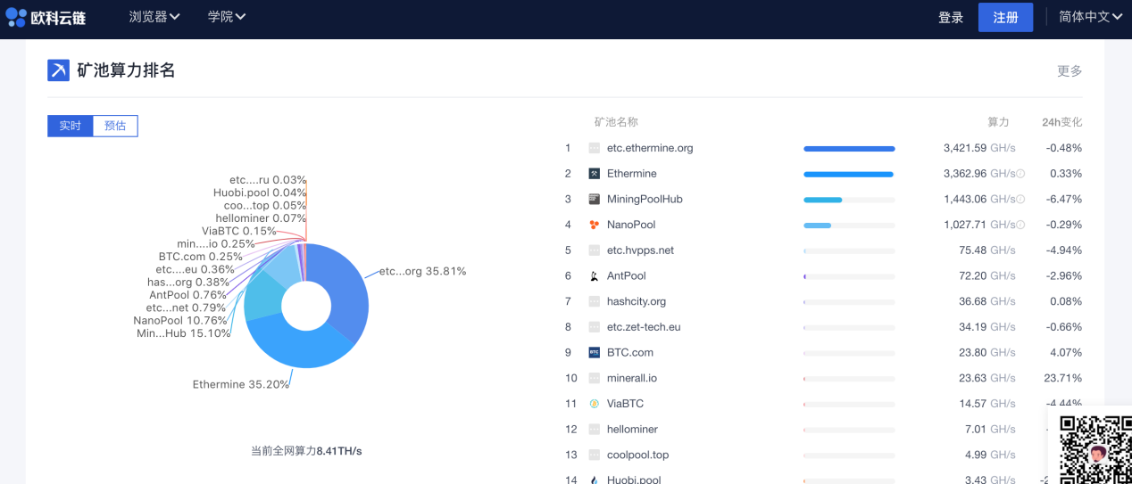The height and width of the screenshot is (484, 1132).
Task: Open the NanoPool pool name
Action: (x=631, y=225)
